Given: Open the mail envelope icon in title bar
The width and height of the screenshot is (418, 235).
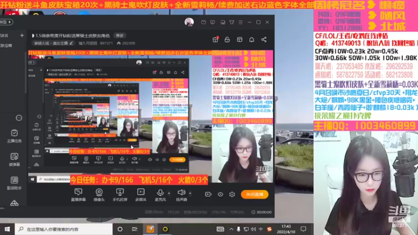Looking at the screenshot, I should 203,22.
